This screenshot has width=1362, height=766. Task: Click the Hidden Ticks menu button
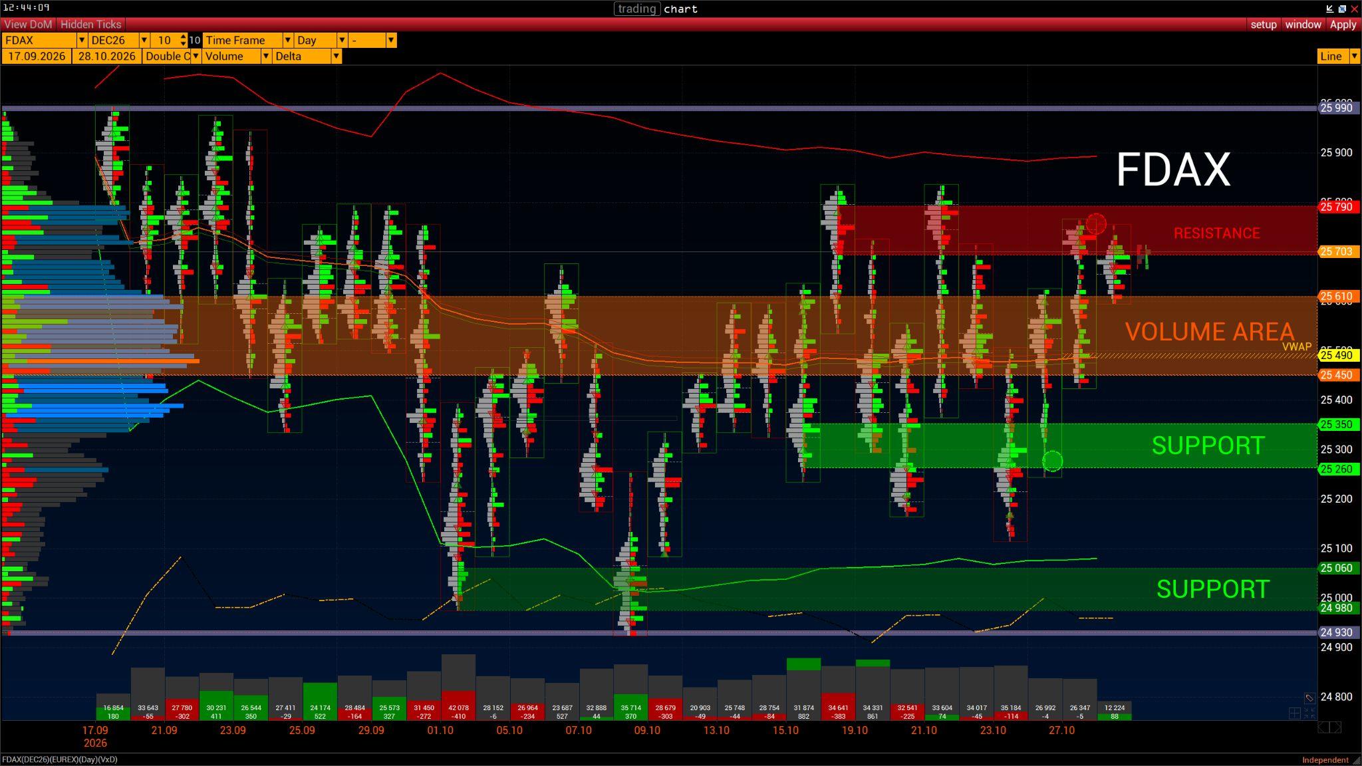coord(90,25)
